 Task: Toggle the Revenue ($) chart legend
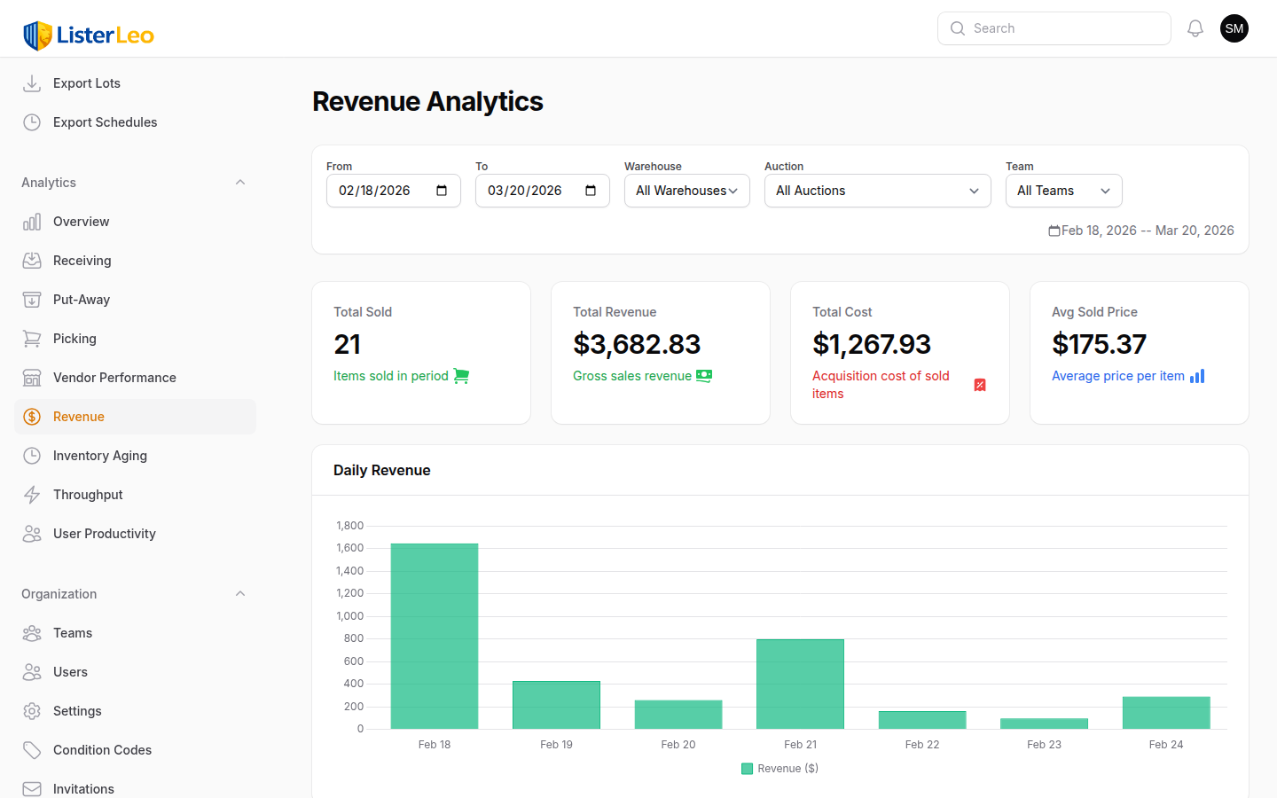coord(780,769)
